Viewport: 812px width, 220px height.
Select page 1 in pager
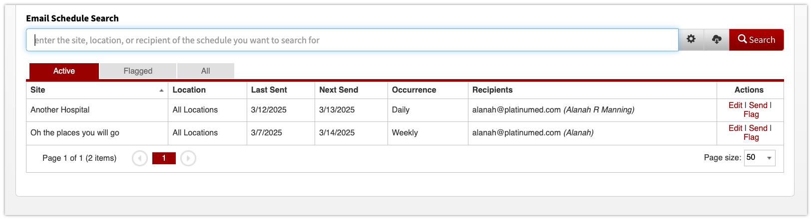[164, 158]
